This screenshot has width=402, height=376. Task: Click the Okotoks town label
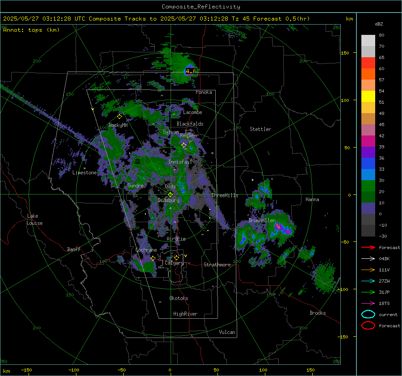tap(179, 298)
